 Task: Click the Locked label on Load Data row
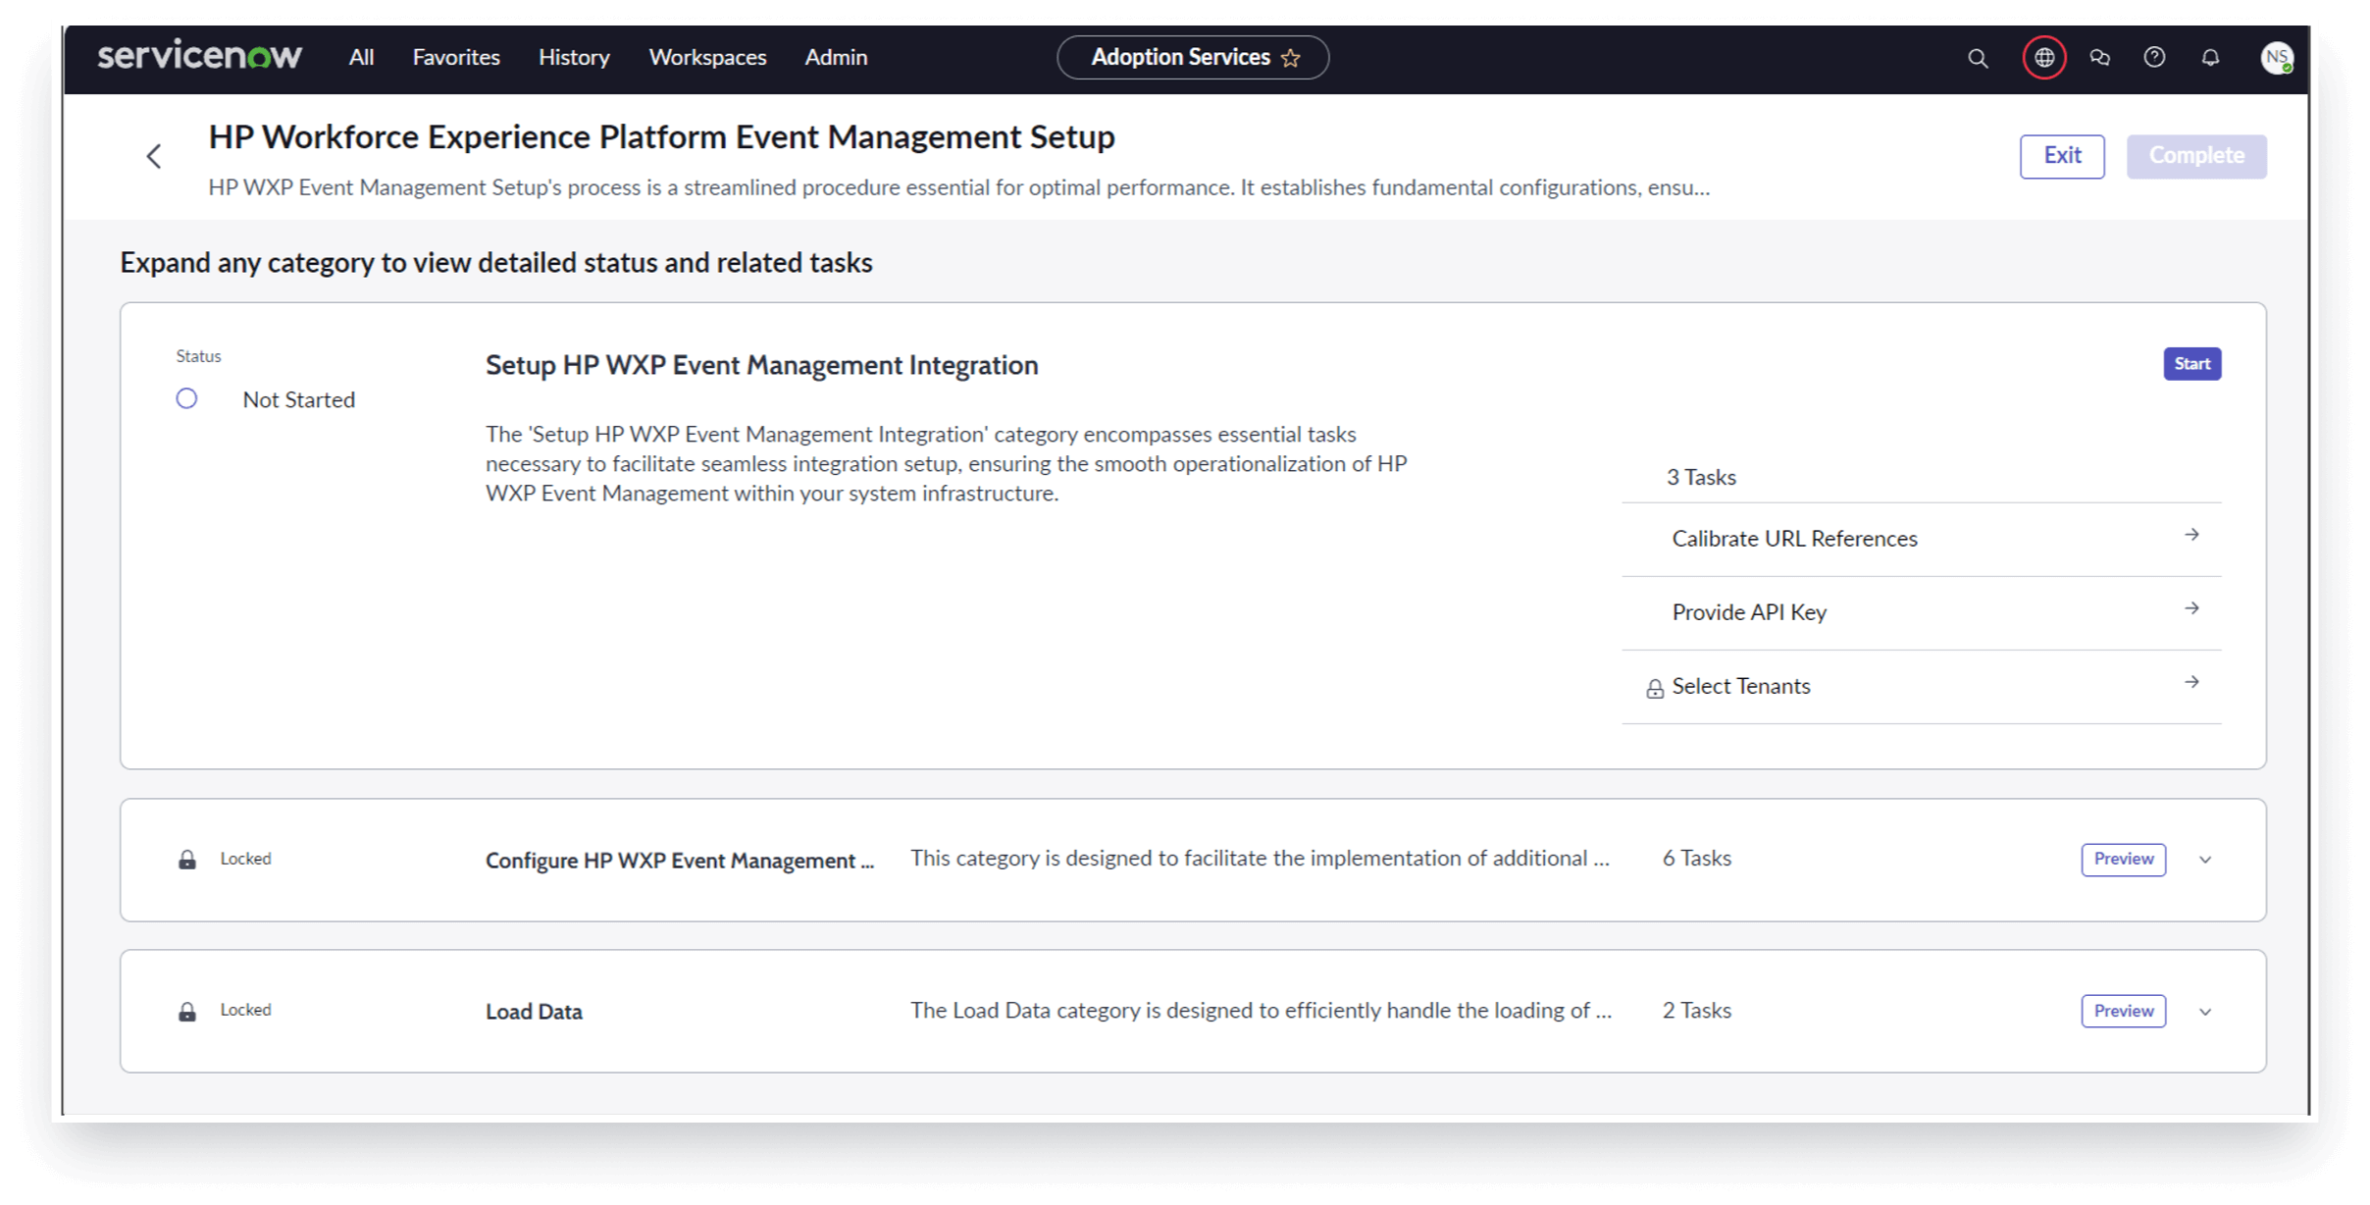pyautogui.click(x=245, y=1010)
